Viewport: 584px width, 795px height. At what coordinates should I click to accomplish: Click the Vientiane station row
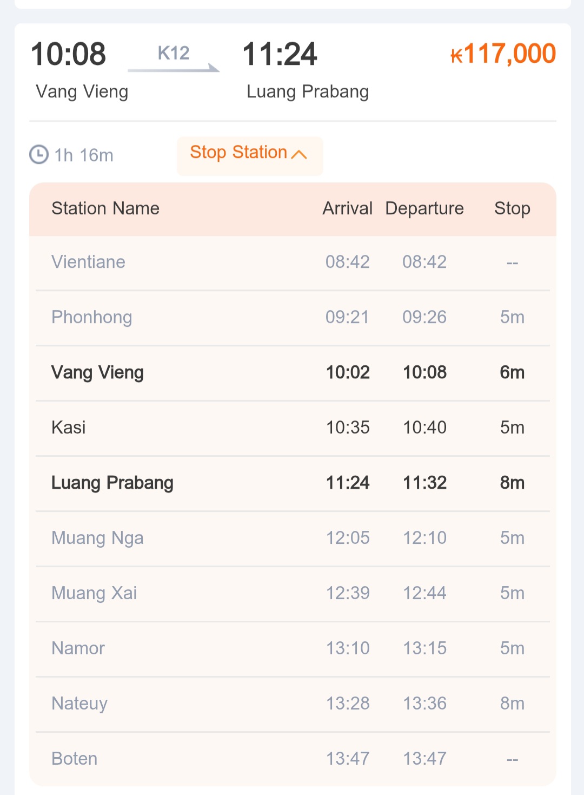coord(293,262)
